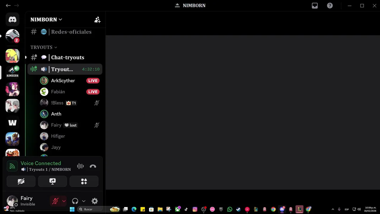The height and width of the screenshot is (214, 380).
Task: Click Tryouts 1 / NIMBORN channel link
Action: pyautogui.click(x=46, y=169)
